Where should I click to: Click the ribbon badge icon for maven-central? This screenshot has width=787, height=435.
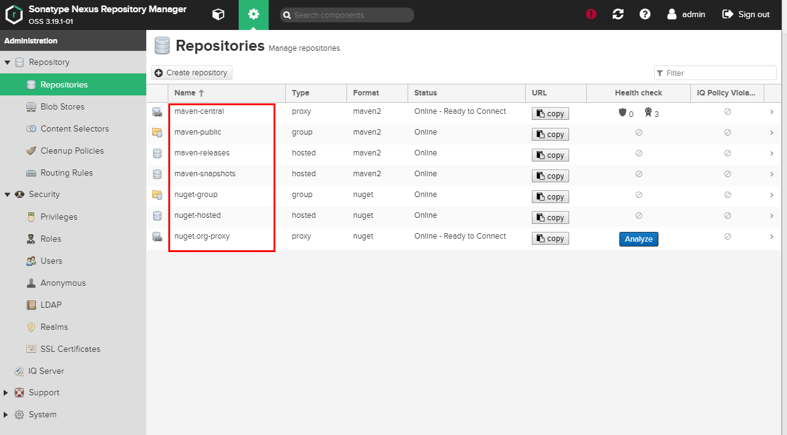coord(648,113)
